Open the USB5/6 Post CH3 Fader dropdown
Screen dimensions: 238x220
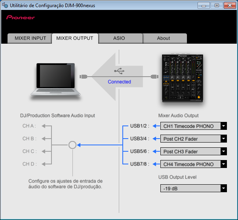(x=194, y=151)
